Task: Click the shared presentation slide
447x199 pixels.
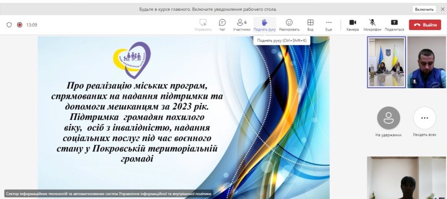Action: point(184,117)
